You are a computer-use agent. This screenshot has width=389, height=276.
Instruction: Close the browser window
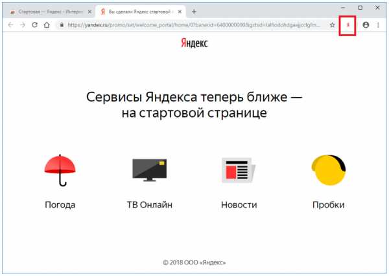click(377, 8)
